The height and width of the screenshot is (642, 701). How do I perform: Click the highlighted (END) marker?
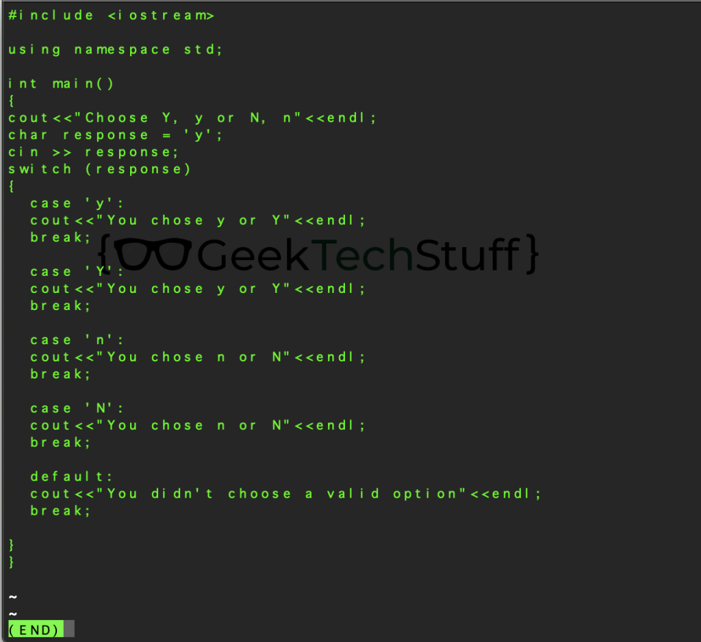click(36, 630)
